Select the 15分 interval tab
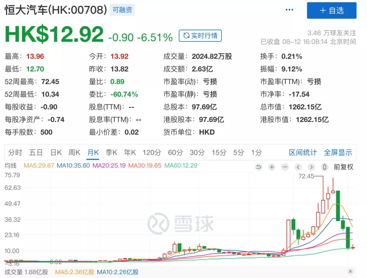The height and width of the screenshot is (278, 367). coord(219,153)
